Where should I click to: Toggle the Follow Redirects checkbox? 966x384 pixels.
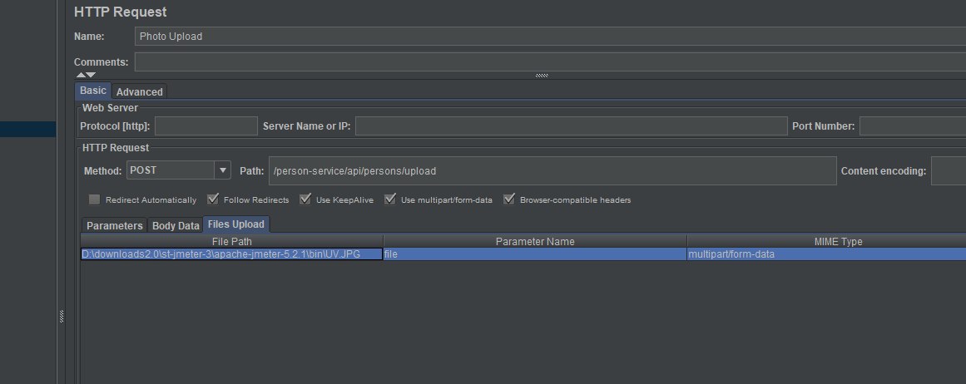pos(212,199)
